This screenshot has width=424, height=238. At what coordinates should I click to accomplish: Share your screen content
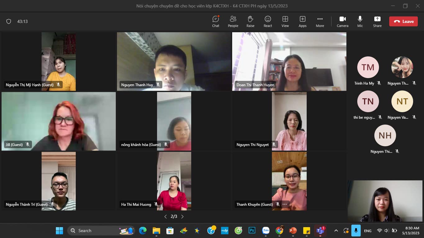point(377,21)
